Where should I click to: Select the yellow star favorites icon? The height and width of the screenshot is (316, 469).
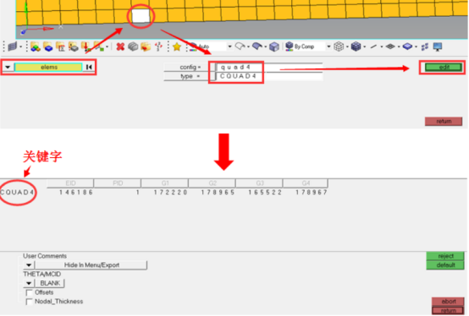[177, 46]
